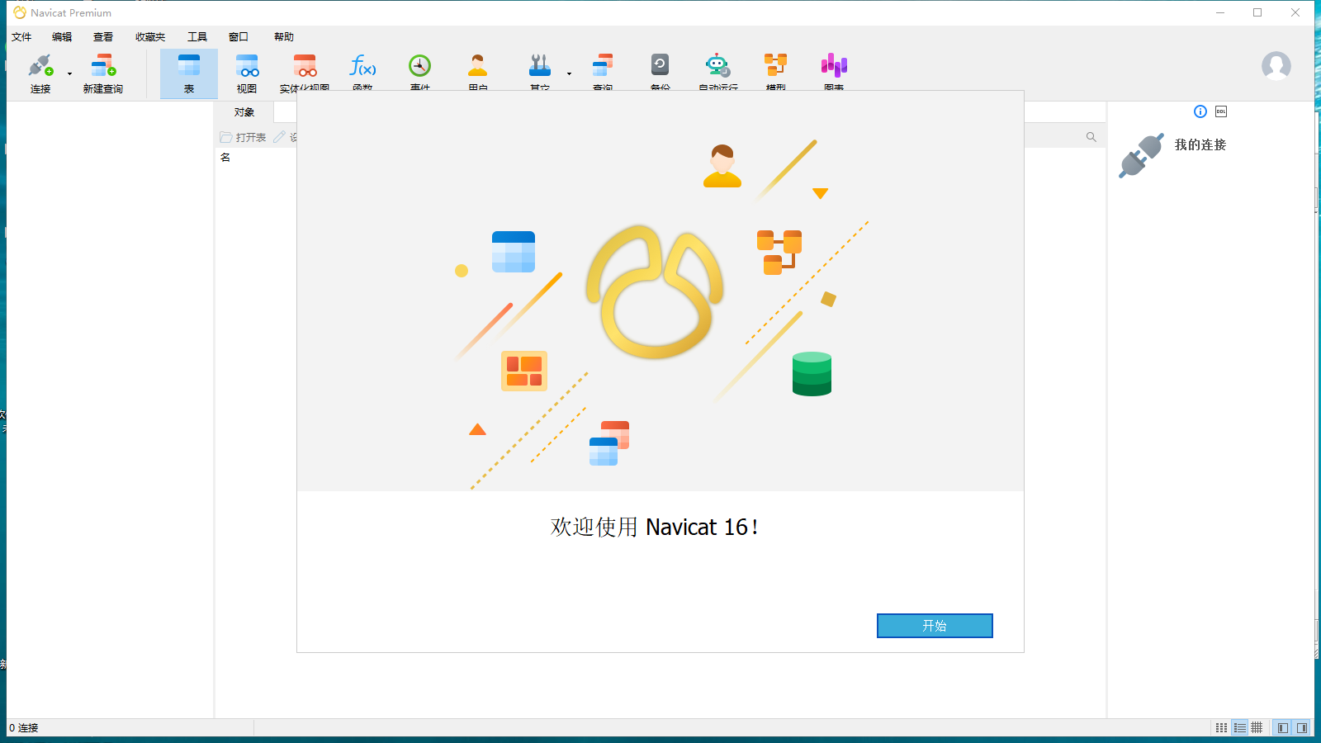Toggle the left navigation pane visibility
Viewport: 1321px width, 743px height.
1282,727
